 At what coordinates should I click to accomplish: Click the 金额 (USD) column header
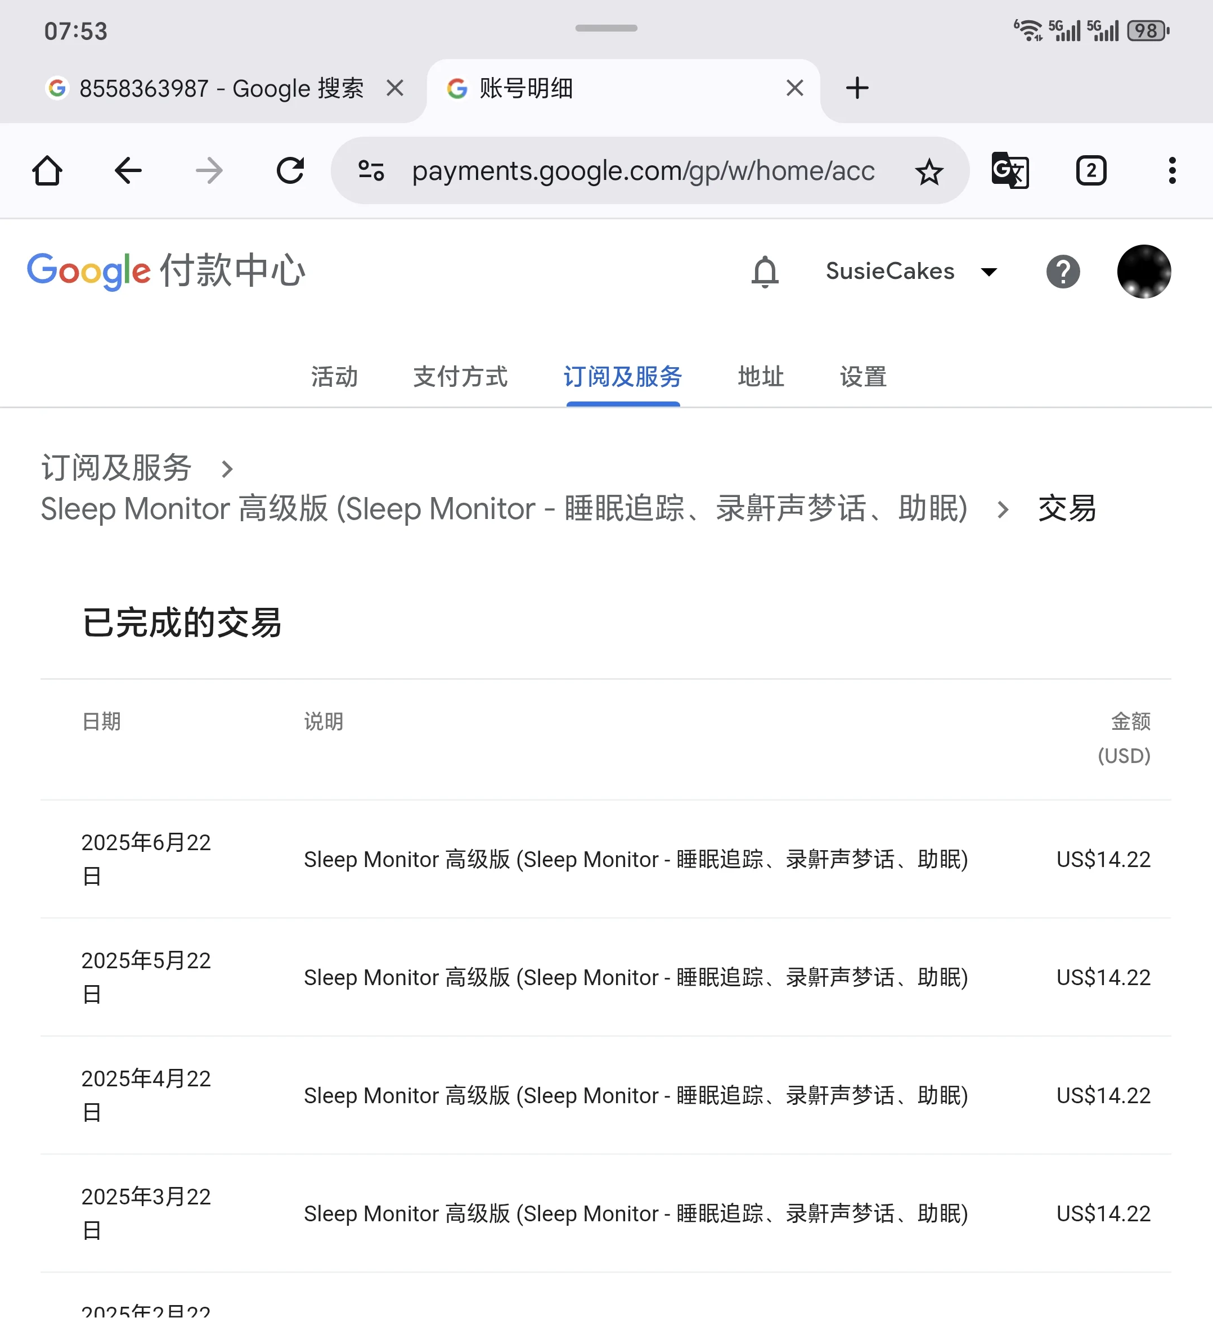1124,739
